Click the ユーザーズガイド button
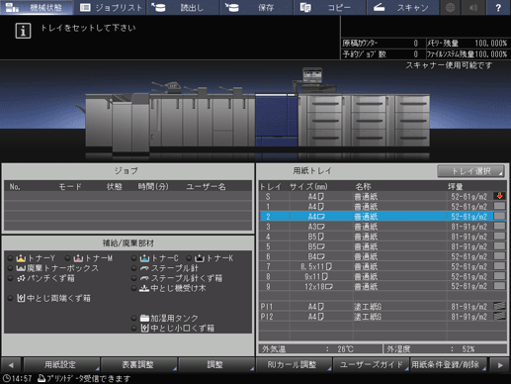This screenshot has width=511, height=384. click(x=371, y=364)
